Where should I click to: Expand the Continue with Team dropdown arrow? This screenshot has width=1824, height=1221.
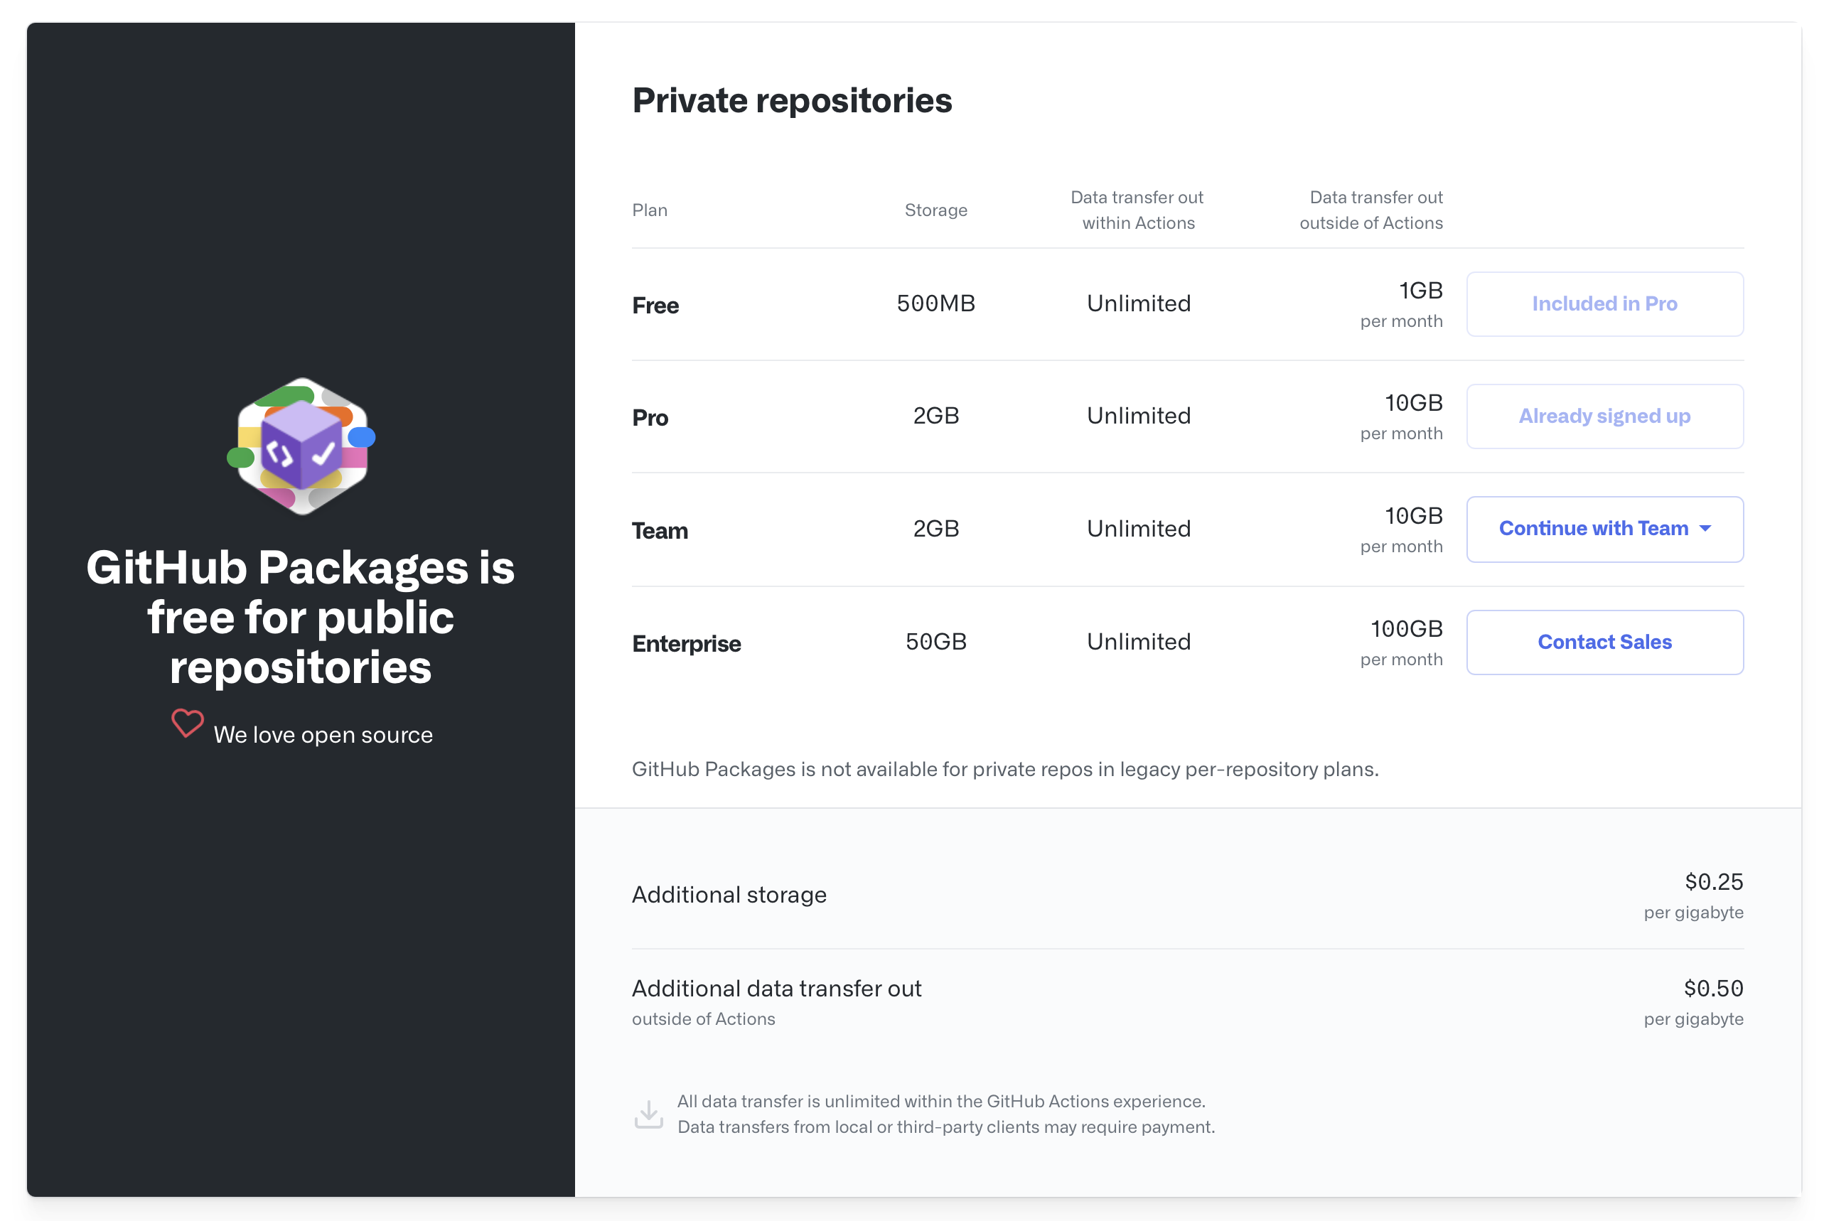tap(1705, 529)
